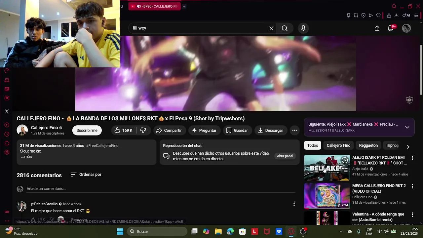Open new browser tab with plus

(184, 6)
